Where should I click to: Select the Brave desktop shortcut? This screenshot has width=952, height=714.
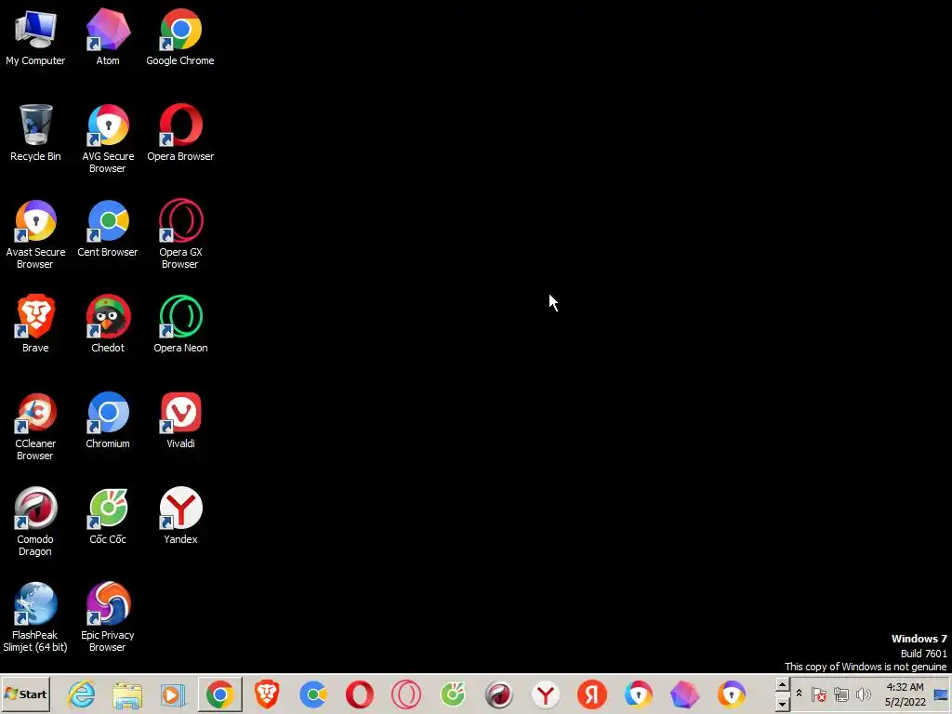[x=35, y=324]
